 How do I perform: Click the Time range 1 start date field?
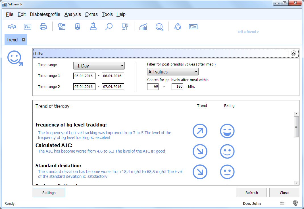pyautogui.click(x=84, y=76)
